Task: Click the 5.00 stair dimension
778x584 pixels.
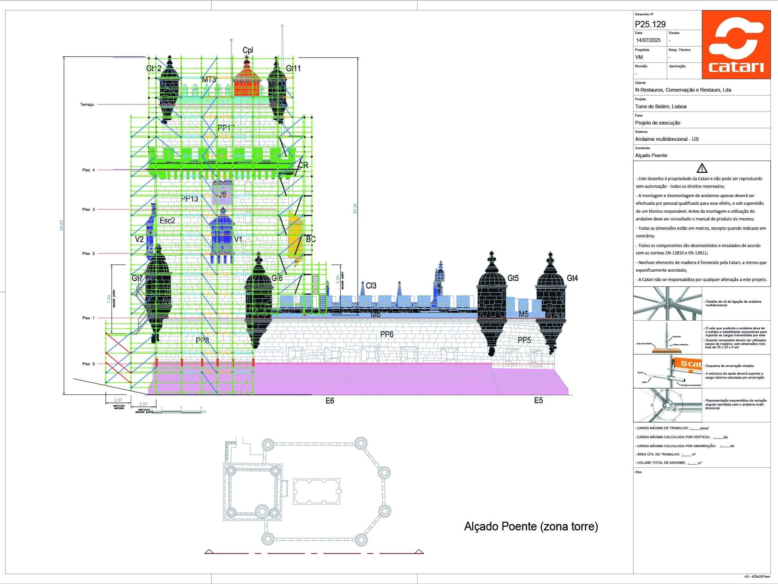Action: point(338,280)
